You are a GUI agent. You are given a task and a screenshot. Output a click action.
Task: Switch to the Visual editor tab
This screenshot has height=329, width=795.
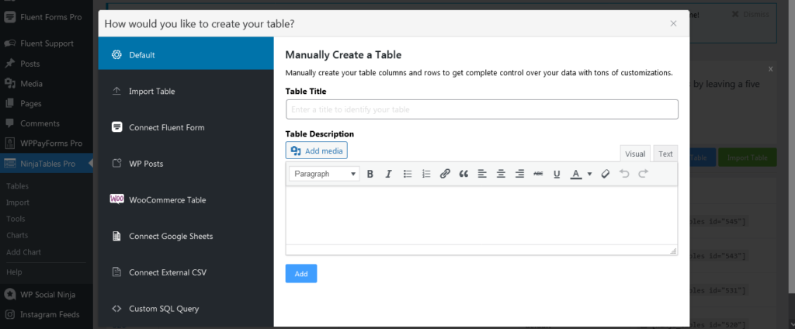(635, 154)
